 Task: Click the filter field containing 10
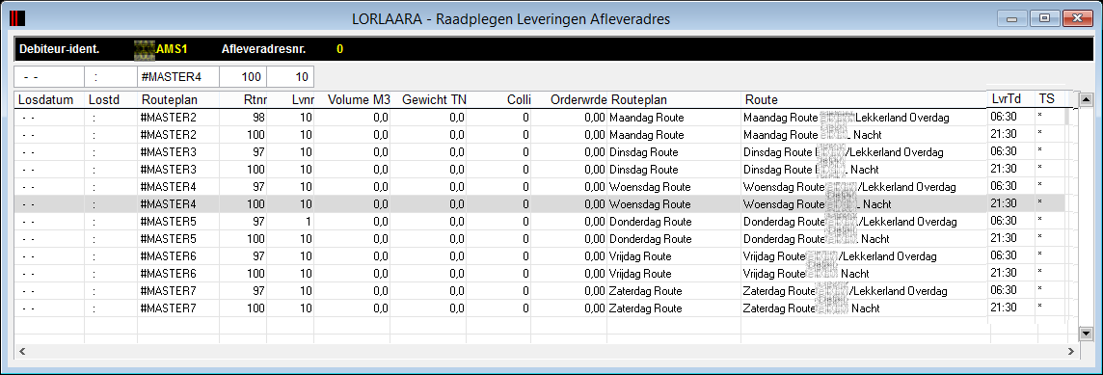(290, 77)
